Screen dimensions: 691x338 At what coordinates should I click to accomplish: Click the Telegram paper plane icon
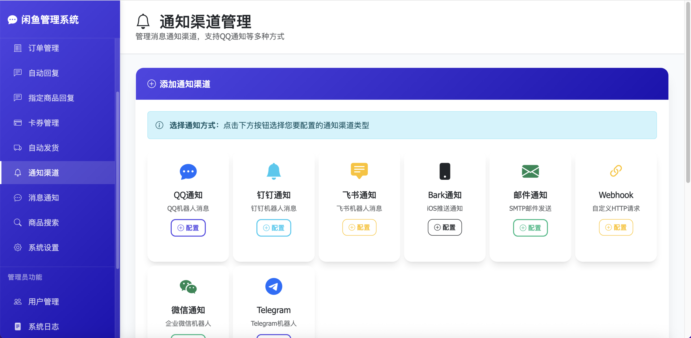coord(274,287)
